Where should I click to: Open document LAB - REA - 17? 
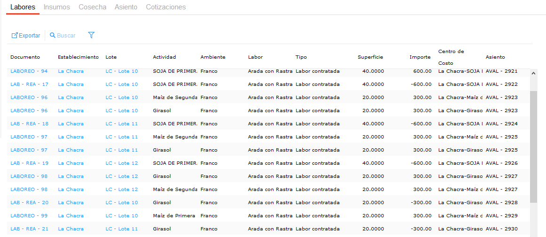(x=29, y=84)
